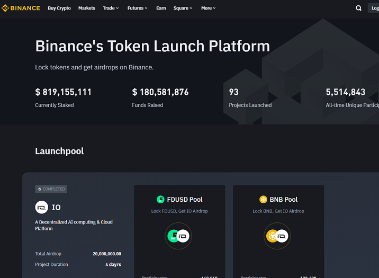Click the Decentralized AI computing description

coord(74,225)
